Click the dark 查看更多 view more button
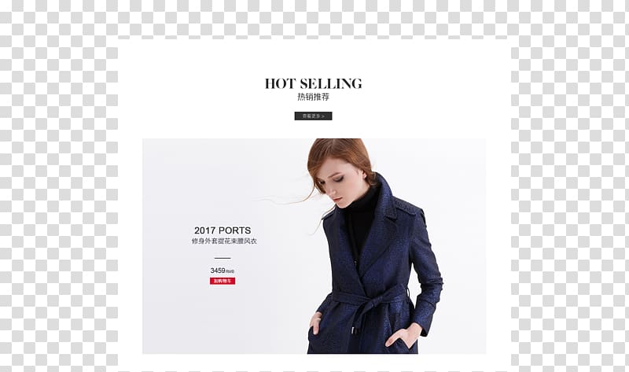This screenshot has width=629, height=372. click(313, 116)
